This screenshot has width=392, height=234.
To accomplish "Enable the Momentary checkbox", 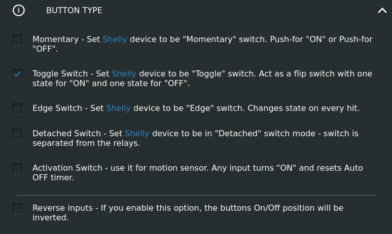I will [x=17, y=40].
